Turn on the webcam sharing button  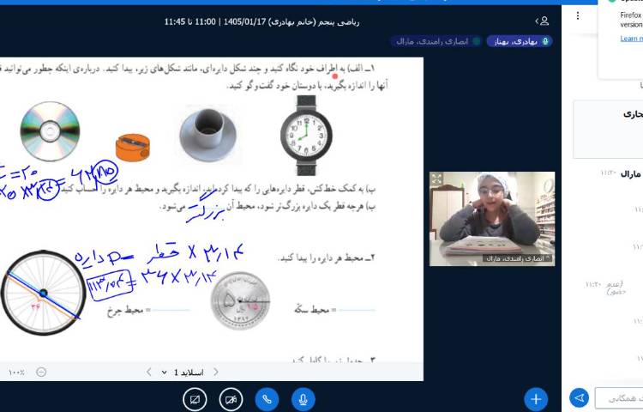point(231,399)
